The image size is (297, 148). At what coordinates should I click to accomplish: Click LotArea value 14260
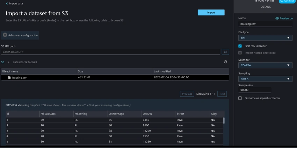click(x=147, y=142)
